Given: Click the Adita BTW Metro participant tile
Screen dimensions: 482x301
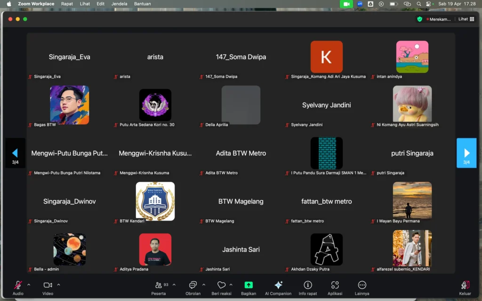Looking at the screenshot, I should (241, 153).
